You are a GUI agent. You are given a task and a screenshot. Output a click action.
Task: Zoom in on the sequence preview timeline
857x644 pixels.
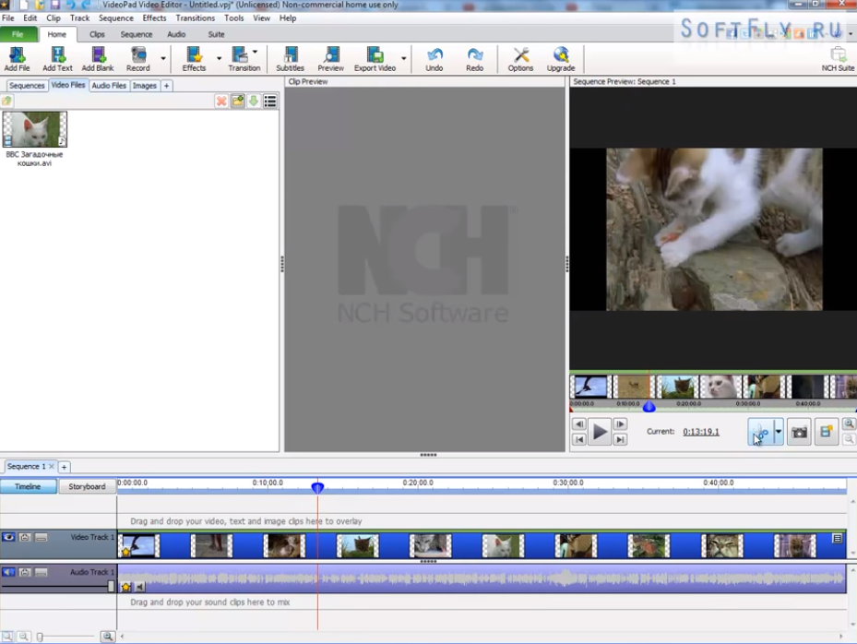coord(849,424)
